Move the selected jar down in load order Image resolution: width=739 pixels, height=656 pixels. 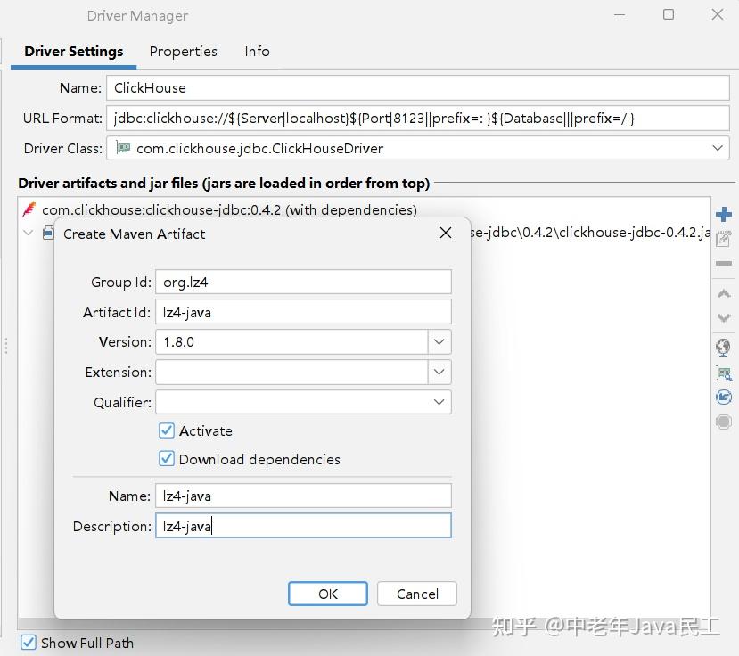pos(723,317)
